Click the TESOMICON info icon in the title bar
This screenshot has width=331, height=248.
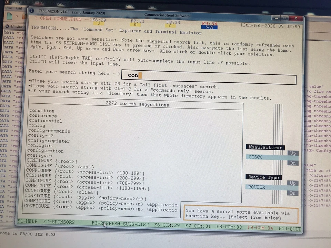point(32,11)
